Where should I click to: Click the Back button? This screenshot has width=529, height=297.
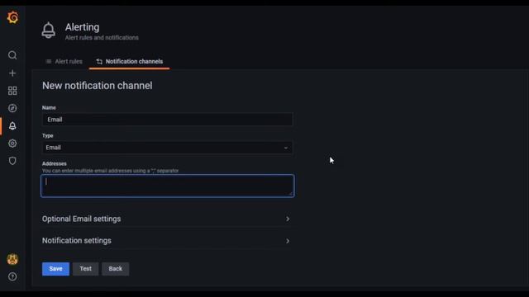[x=116, y=269]
